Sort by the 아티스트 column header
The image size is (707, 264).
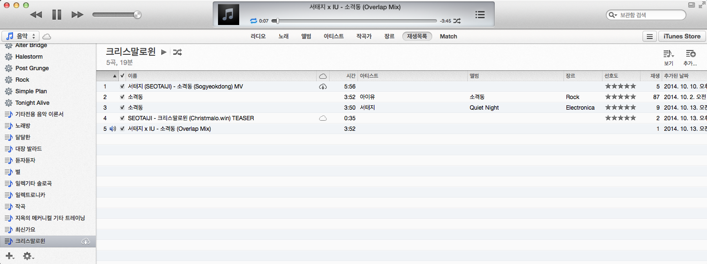click(413, 76)
